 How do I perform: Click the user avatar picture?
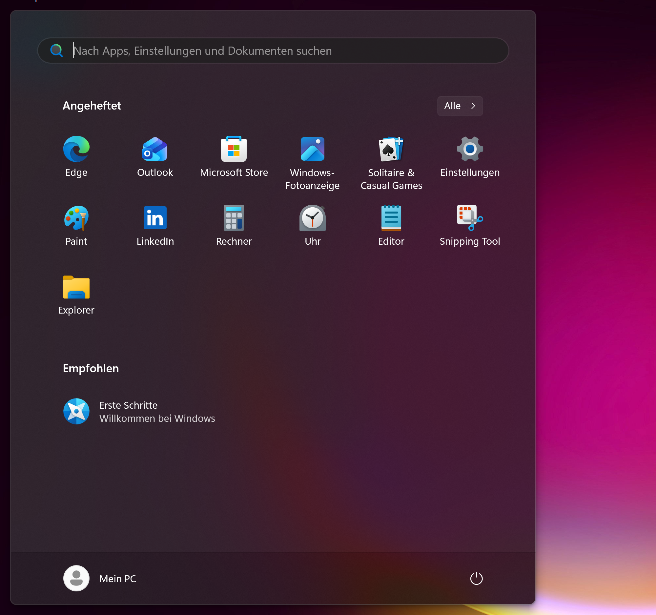[76, 578]
